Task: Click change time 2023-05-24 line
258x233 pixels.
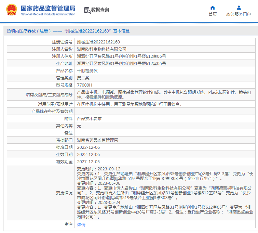Action: (x=98, y=202)
